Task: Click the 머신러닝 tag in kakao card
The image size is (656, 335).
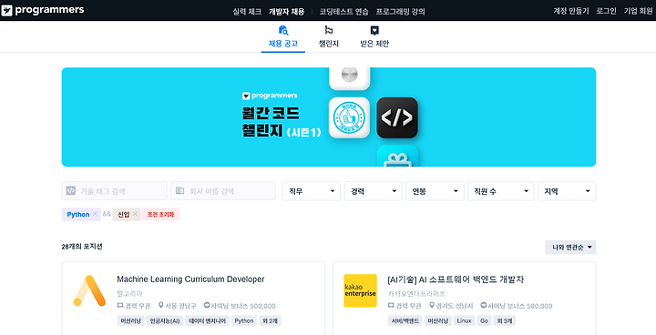Action: 437,320
